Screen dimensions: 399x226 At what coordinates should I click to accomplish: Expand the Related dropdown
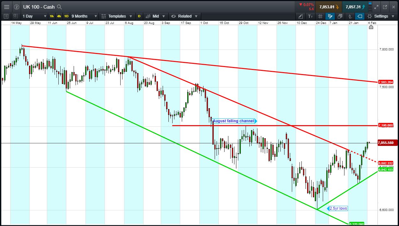(196, 16)
